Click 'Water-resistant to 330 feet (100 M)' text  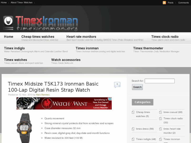coord(64,138)
